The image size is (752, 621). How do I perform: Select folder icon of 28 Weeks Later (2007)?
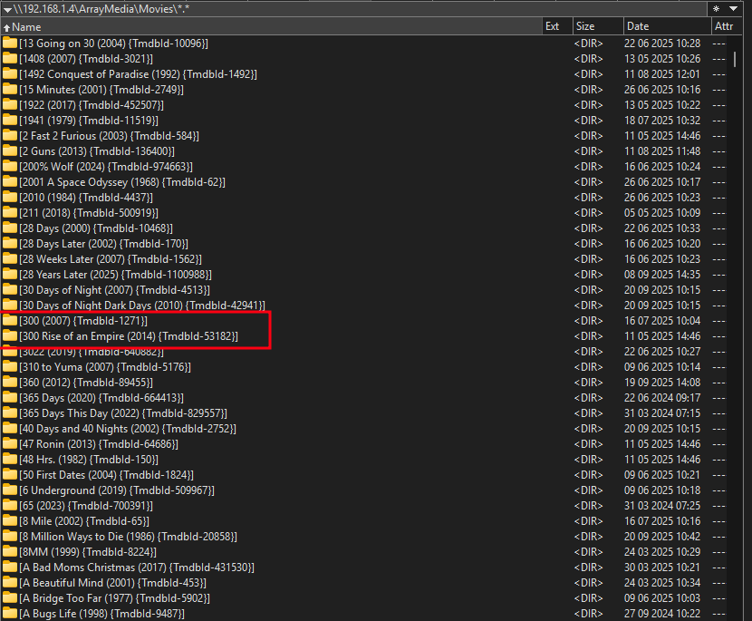pos(10,258)
